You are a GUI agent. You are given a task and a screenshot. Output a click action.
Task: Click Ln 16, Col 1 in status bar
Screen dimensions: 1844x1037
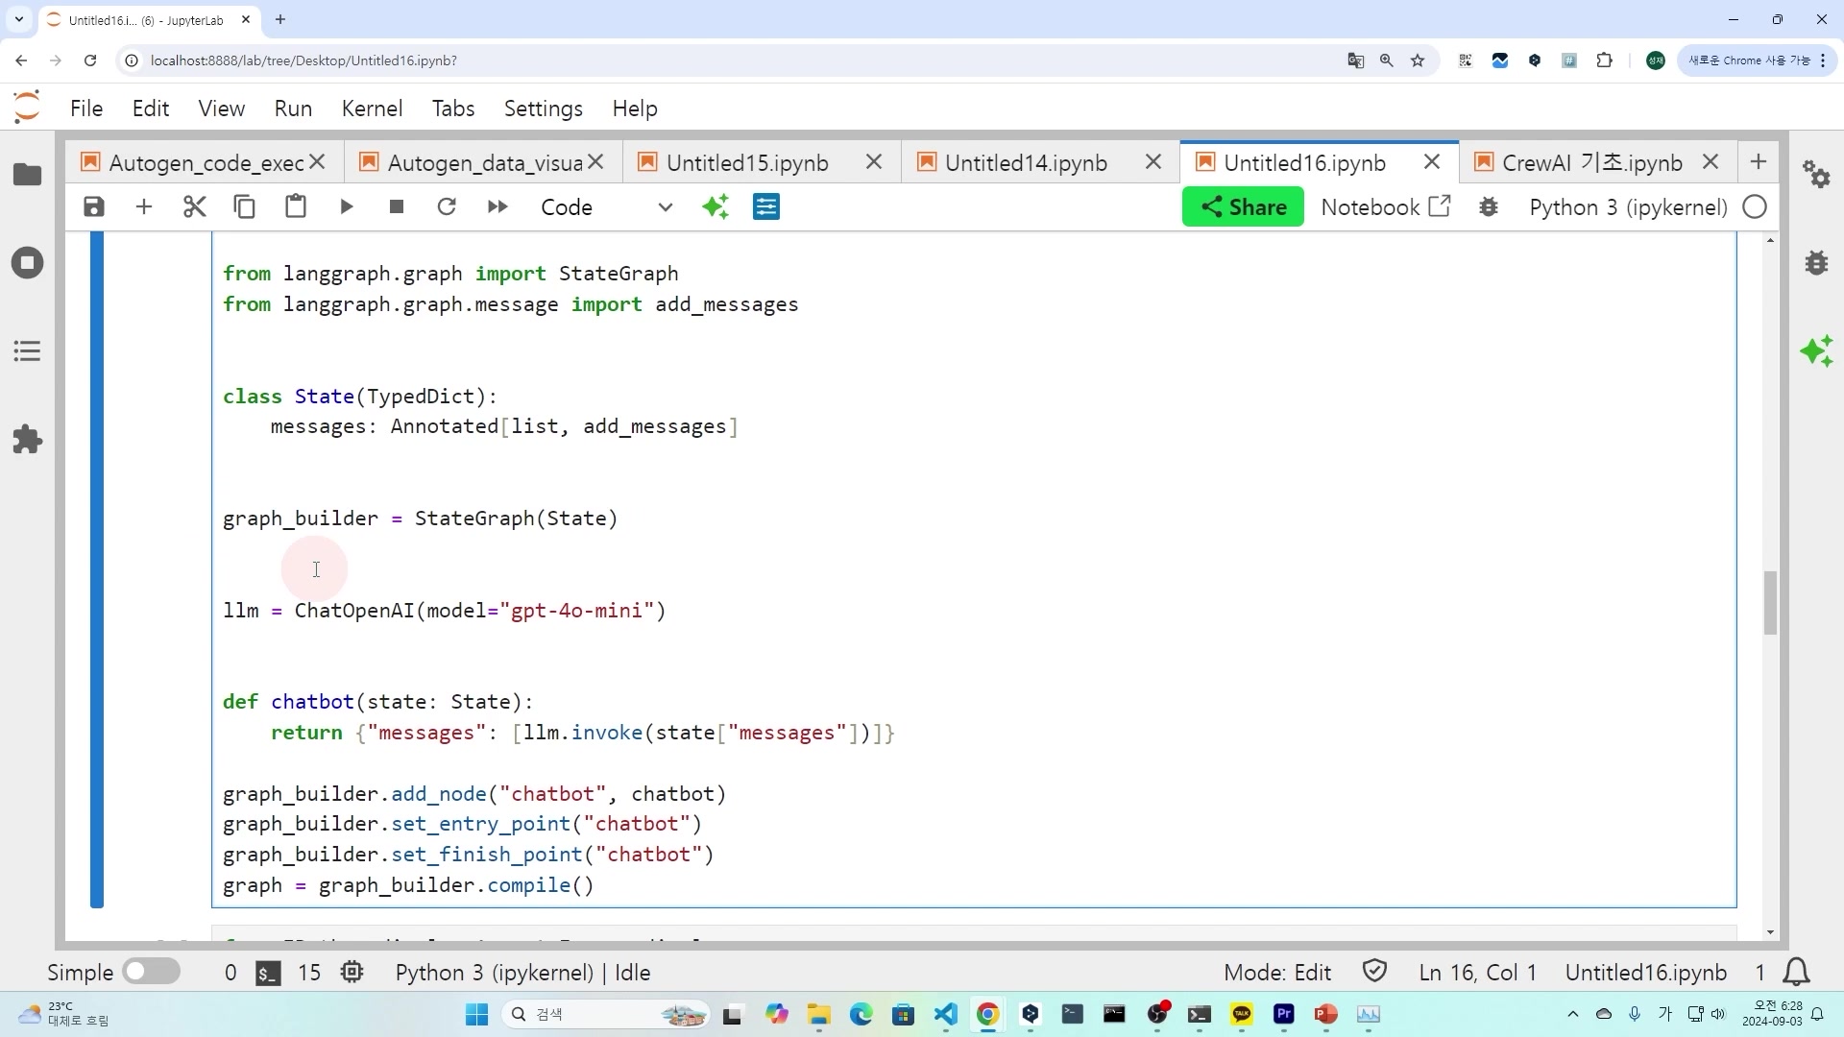[1477, 973]
